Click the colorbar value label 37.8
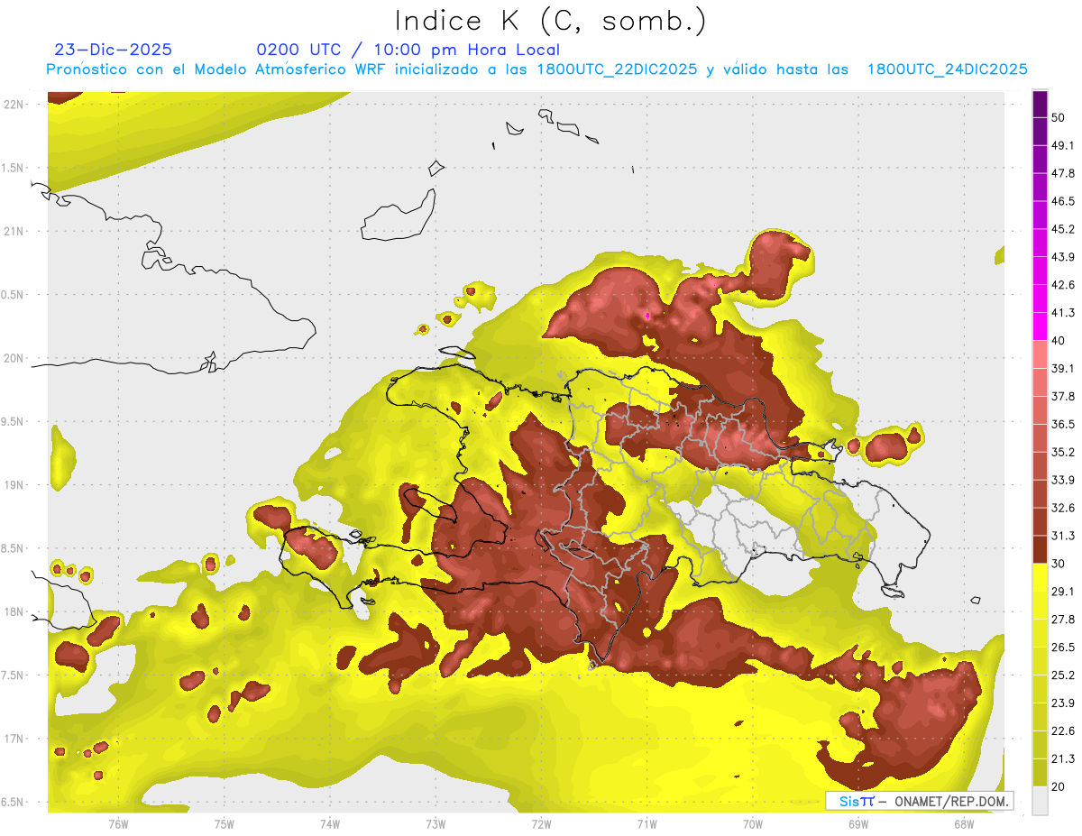The height and width of the screenshot is (836, 1082). 1063,396
